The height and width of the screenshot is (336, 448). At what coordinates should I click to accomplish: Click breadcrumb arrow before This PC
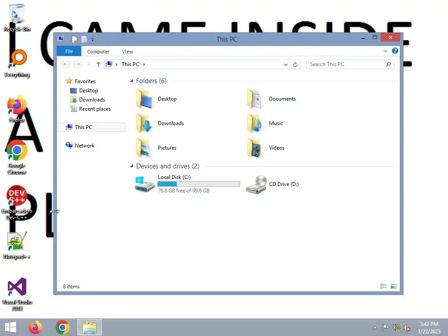[x=116, y=64]
